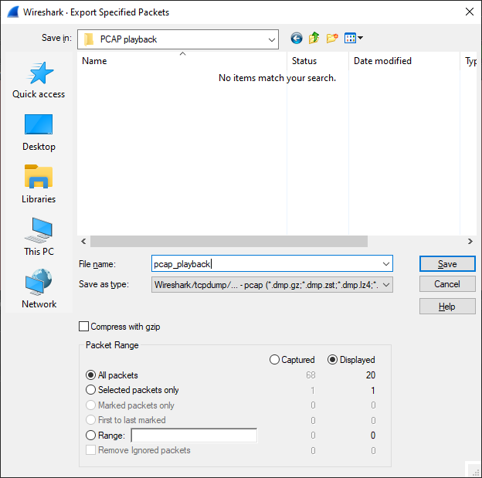
Task: Go up one folder level
Action: pos(314,39)
